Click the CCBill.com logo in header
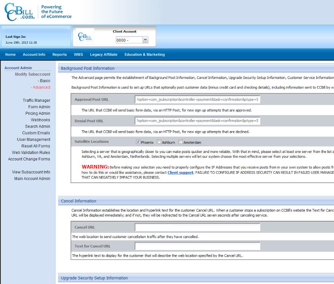This screenshot has width=334, height=284. coord(19,12)
